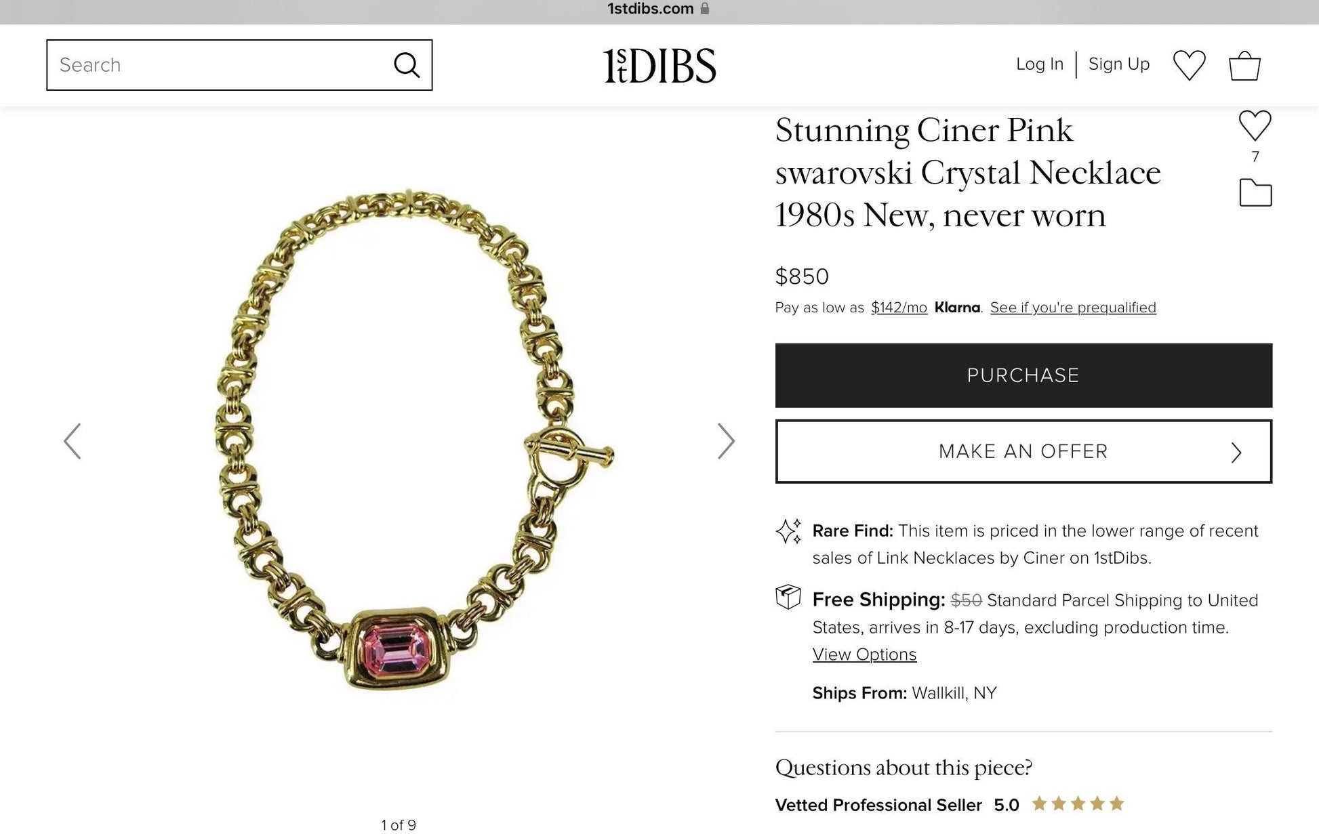Go to 1stDibs home logo
Screen dimensions: 1319x834
pyautogui.click(x=659, y=66)
